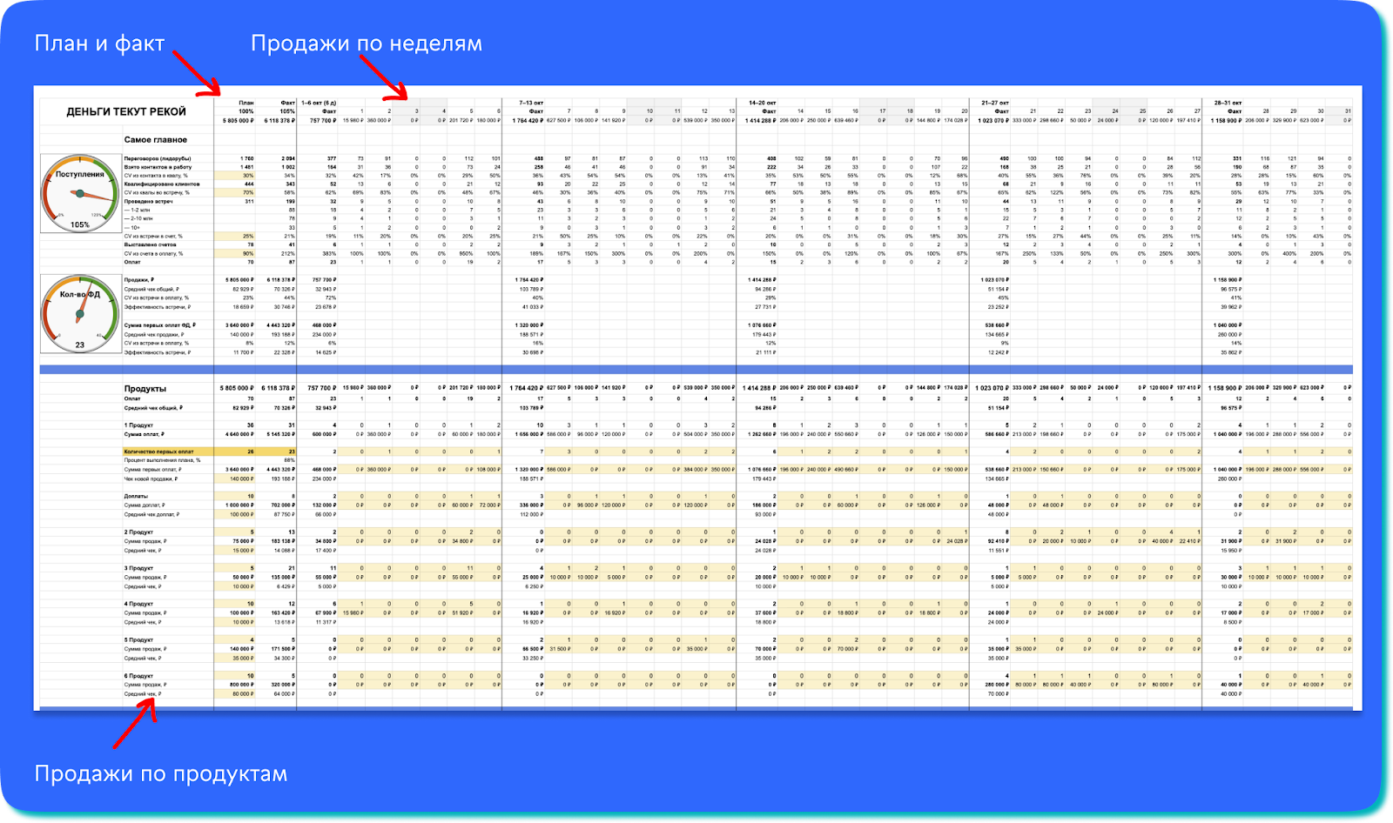Viewport: 1393px width, 823px height.
Task: Click the План column header
Action: pyautogui.click(x=246, y=103)
